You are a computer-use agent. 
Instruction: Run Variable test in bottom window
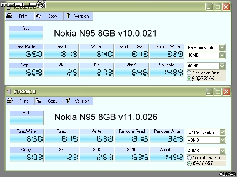(x=167, y=155)
